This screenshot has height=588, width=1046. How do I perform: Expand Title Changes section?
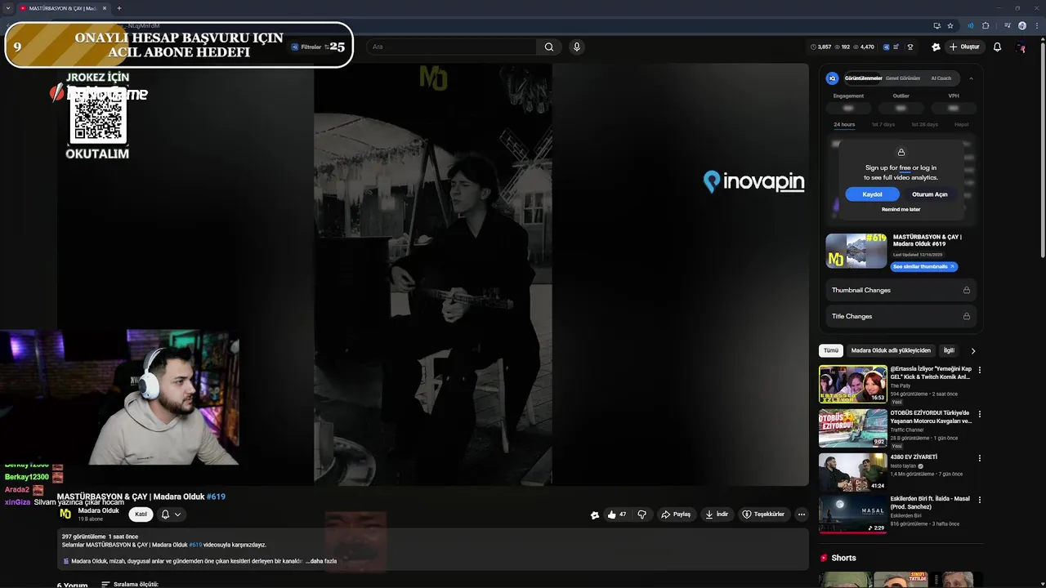[901, 316]
